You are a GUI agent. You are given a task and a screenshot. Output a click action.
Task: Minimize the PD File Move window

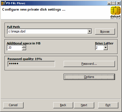click(x=109, y=3)
